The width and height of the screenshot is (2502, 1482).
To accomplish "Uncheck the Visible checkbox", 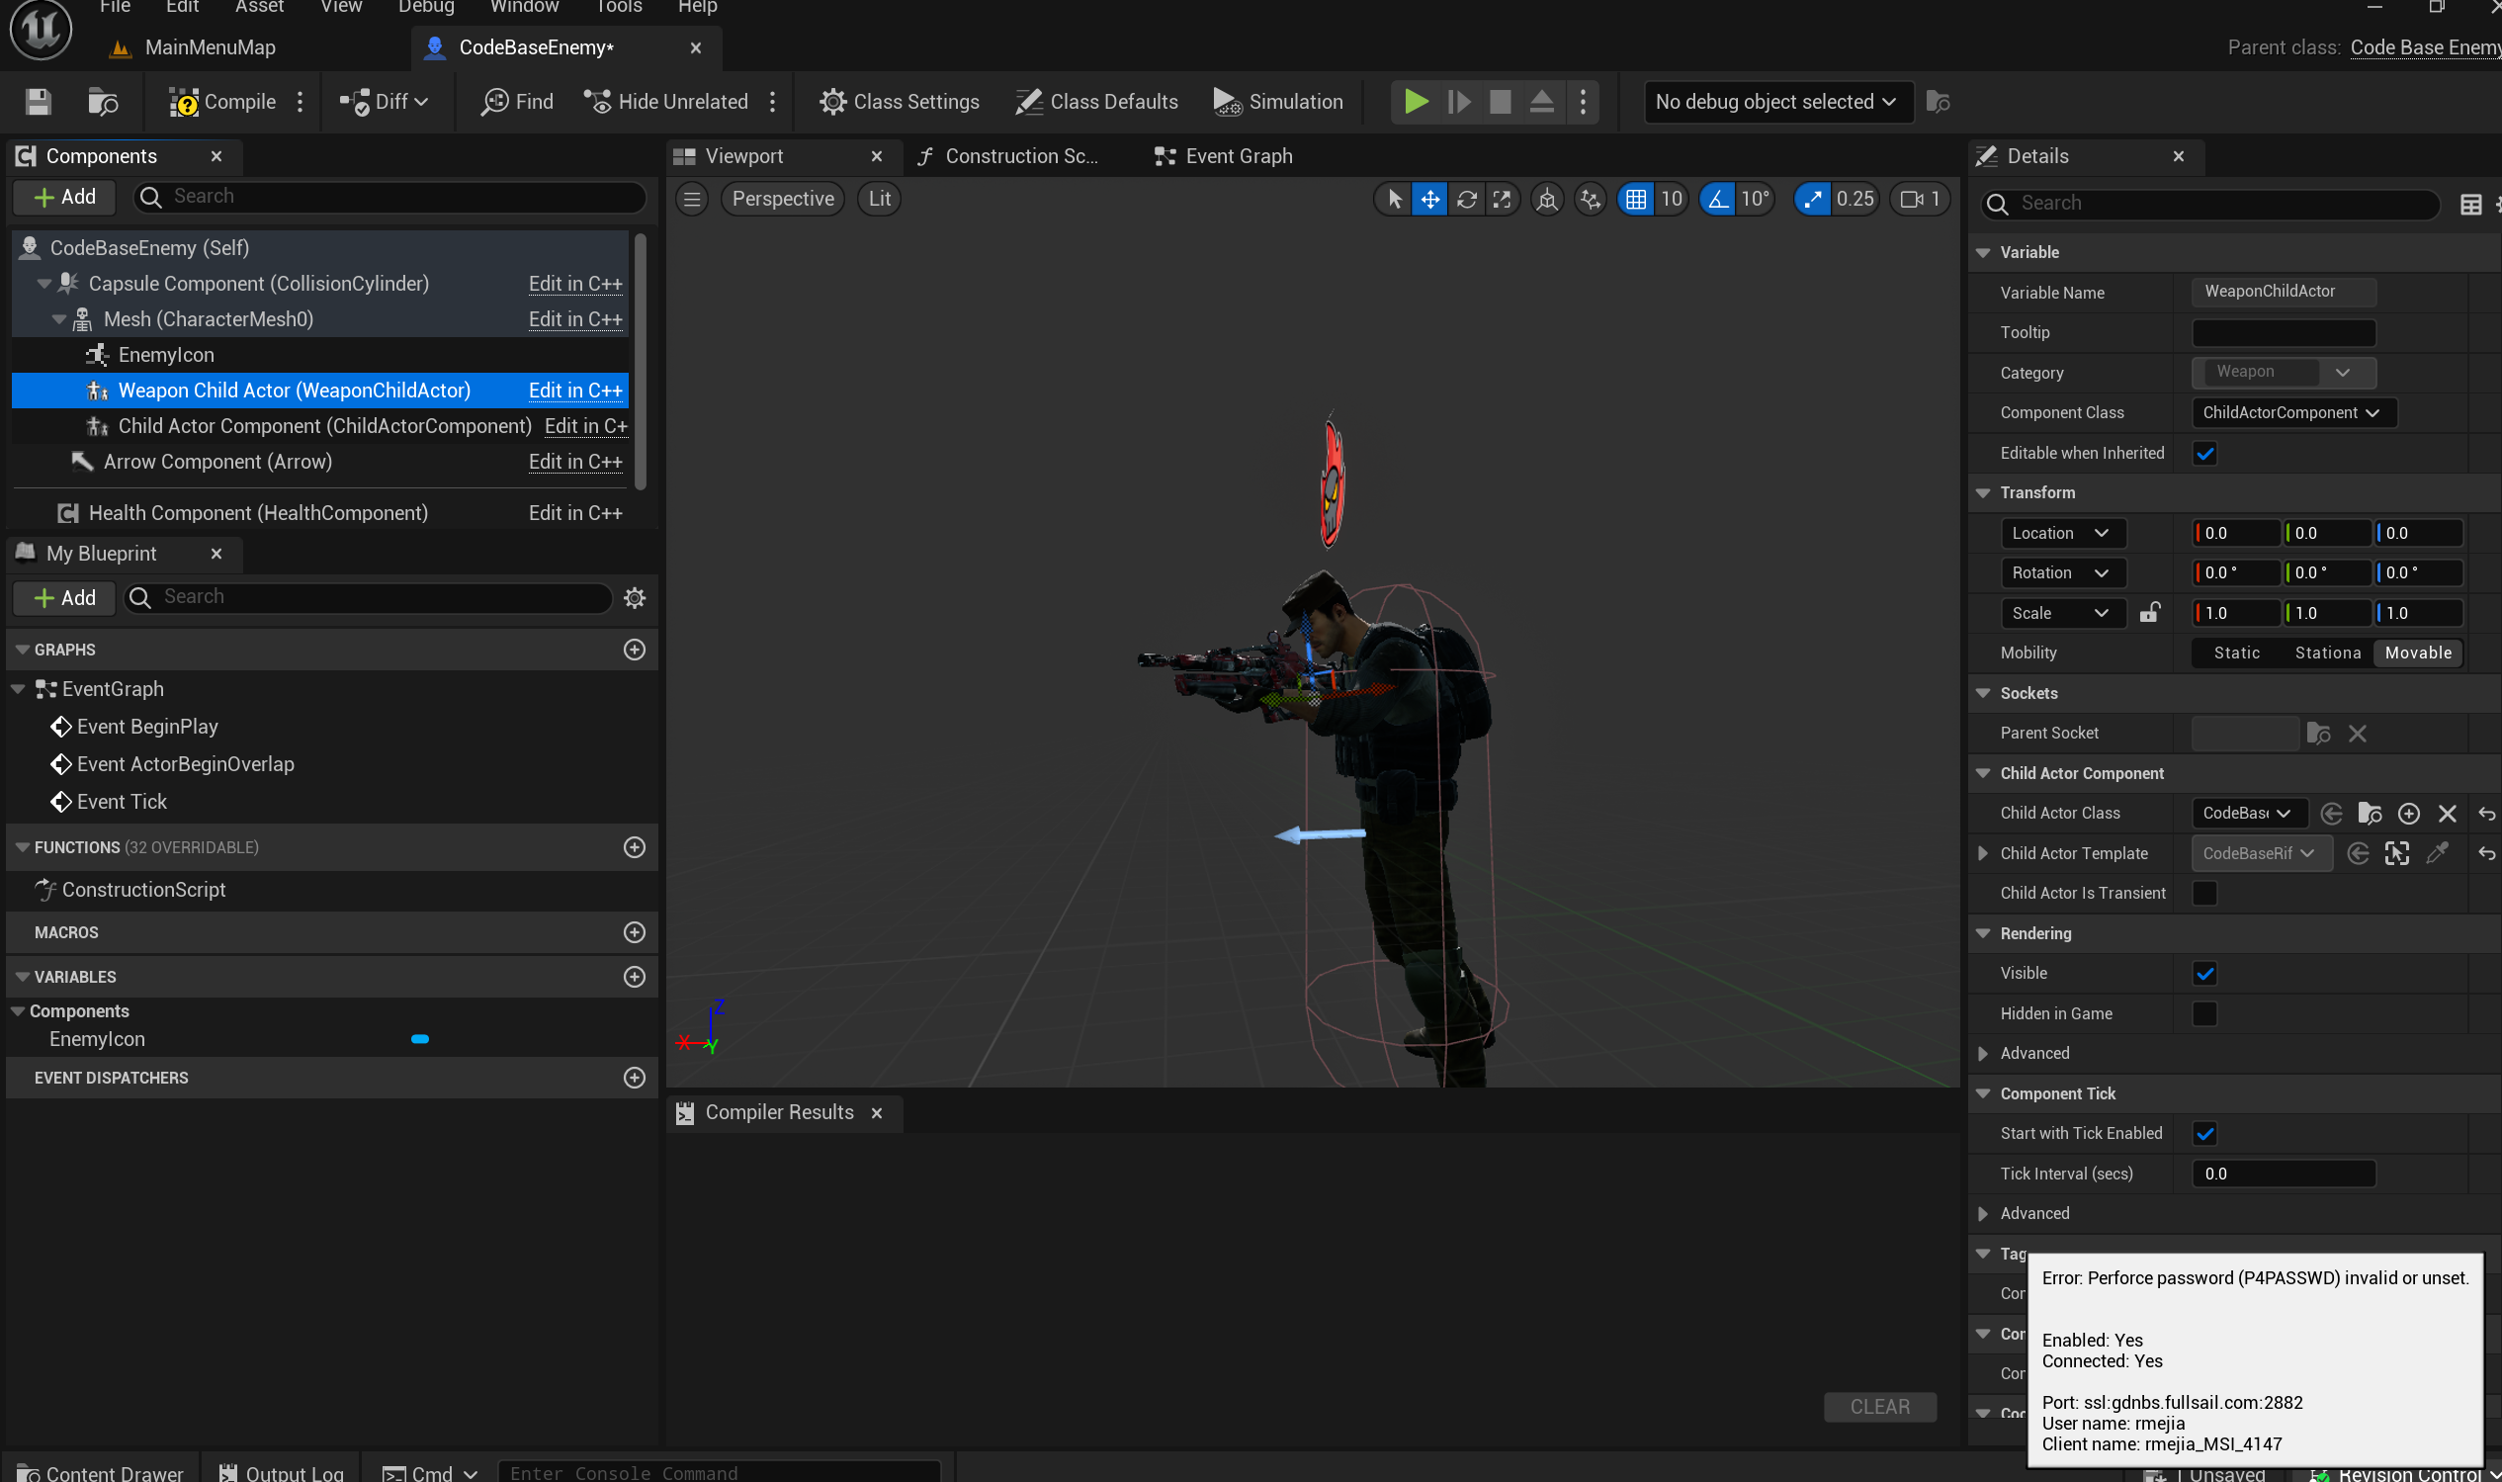I will pyautogui.click(x=2204, y=973).
